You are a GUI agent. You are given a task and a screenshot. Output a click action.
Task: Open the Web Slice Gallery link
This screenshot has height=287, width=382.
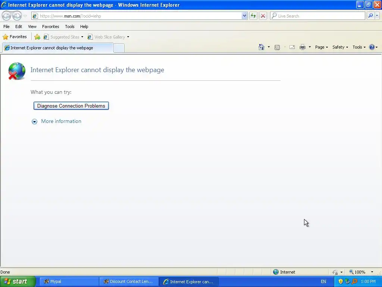(107, 37)
